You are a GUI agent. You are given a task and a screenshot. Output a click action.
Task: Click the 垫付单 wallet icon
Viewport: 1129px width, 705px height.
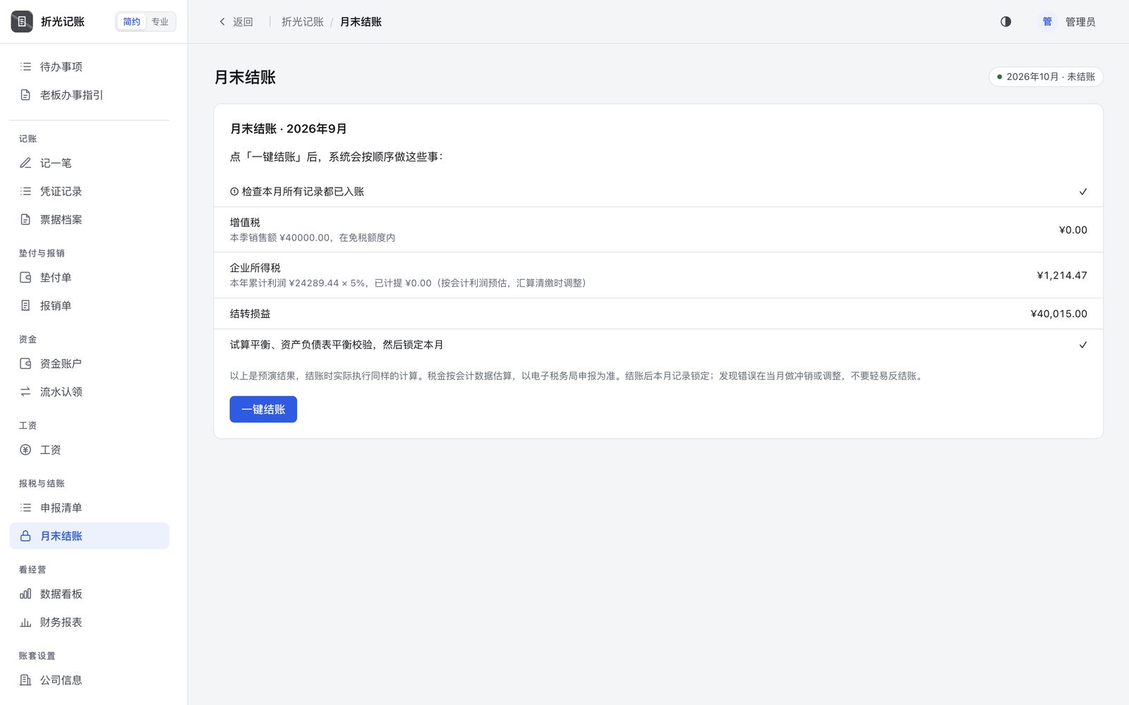point(25,277)
